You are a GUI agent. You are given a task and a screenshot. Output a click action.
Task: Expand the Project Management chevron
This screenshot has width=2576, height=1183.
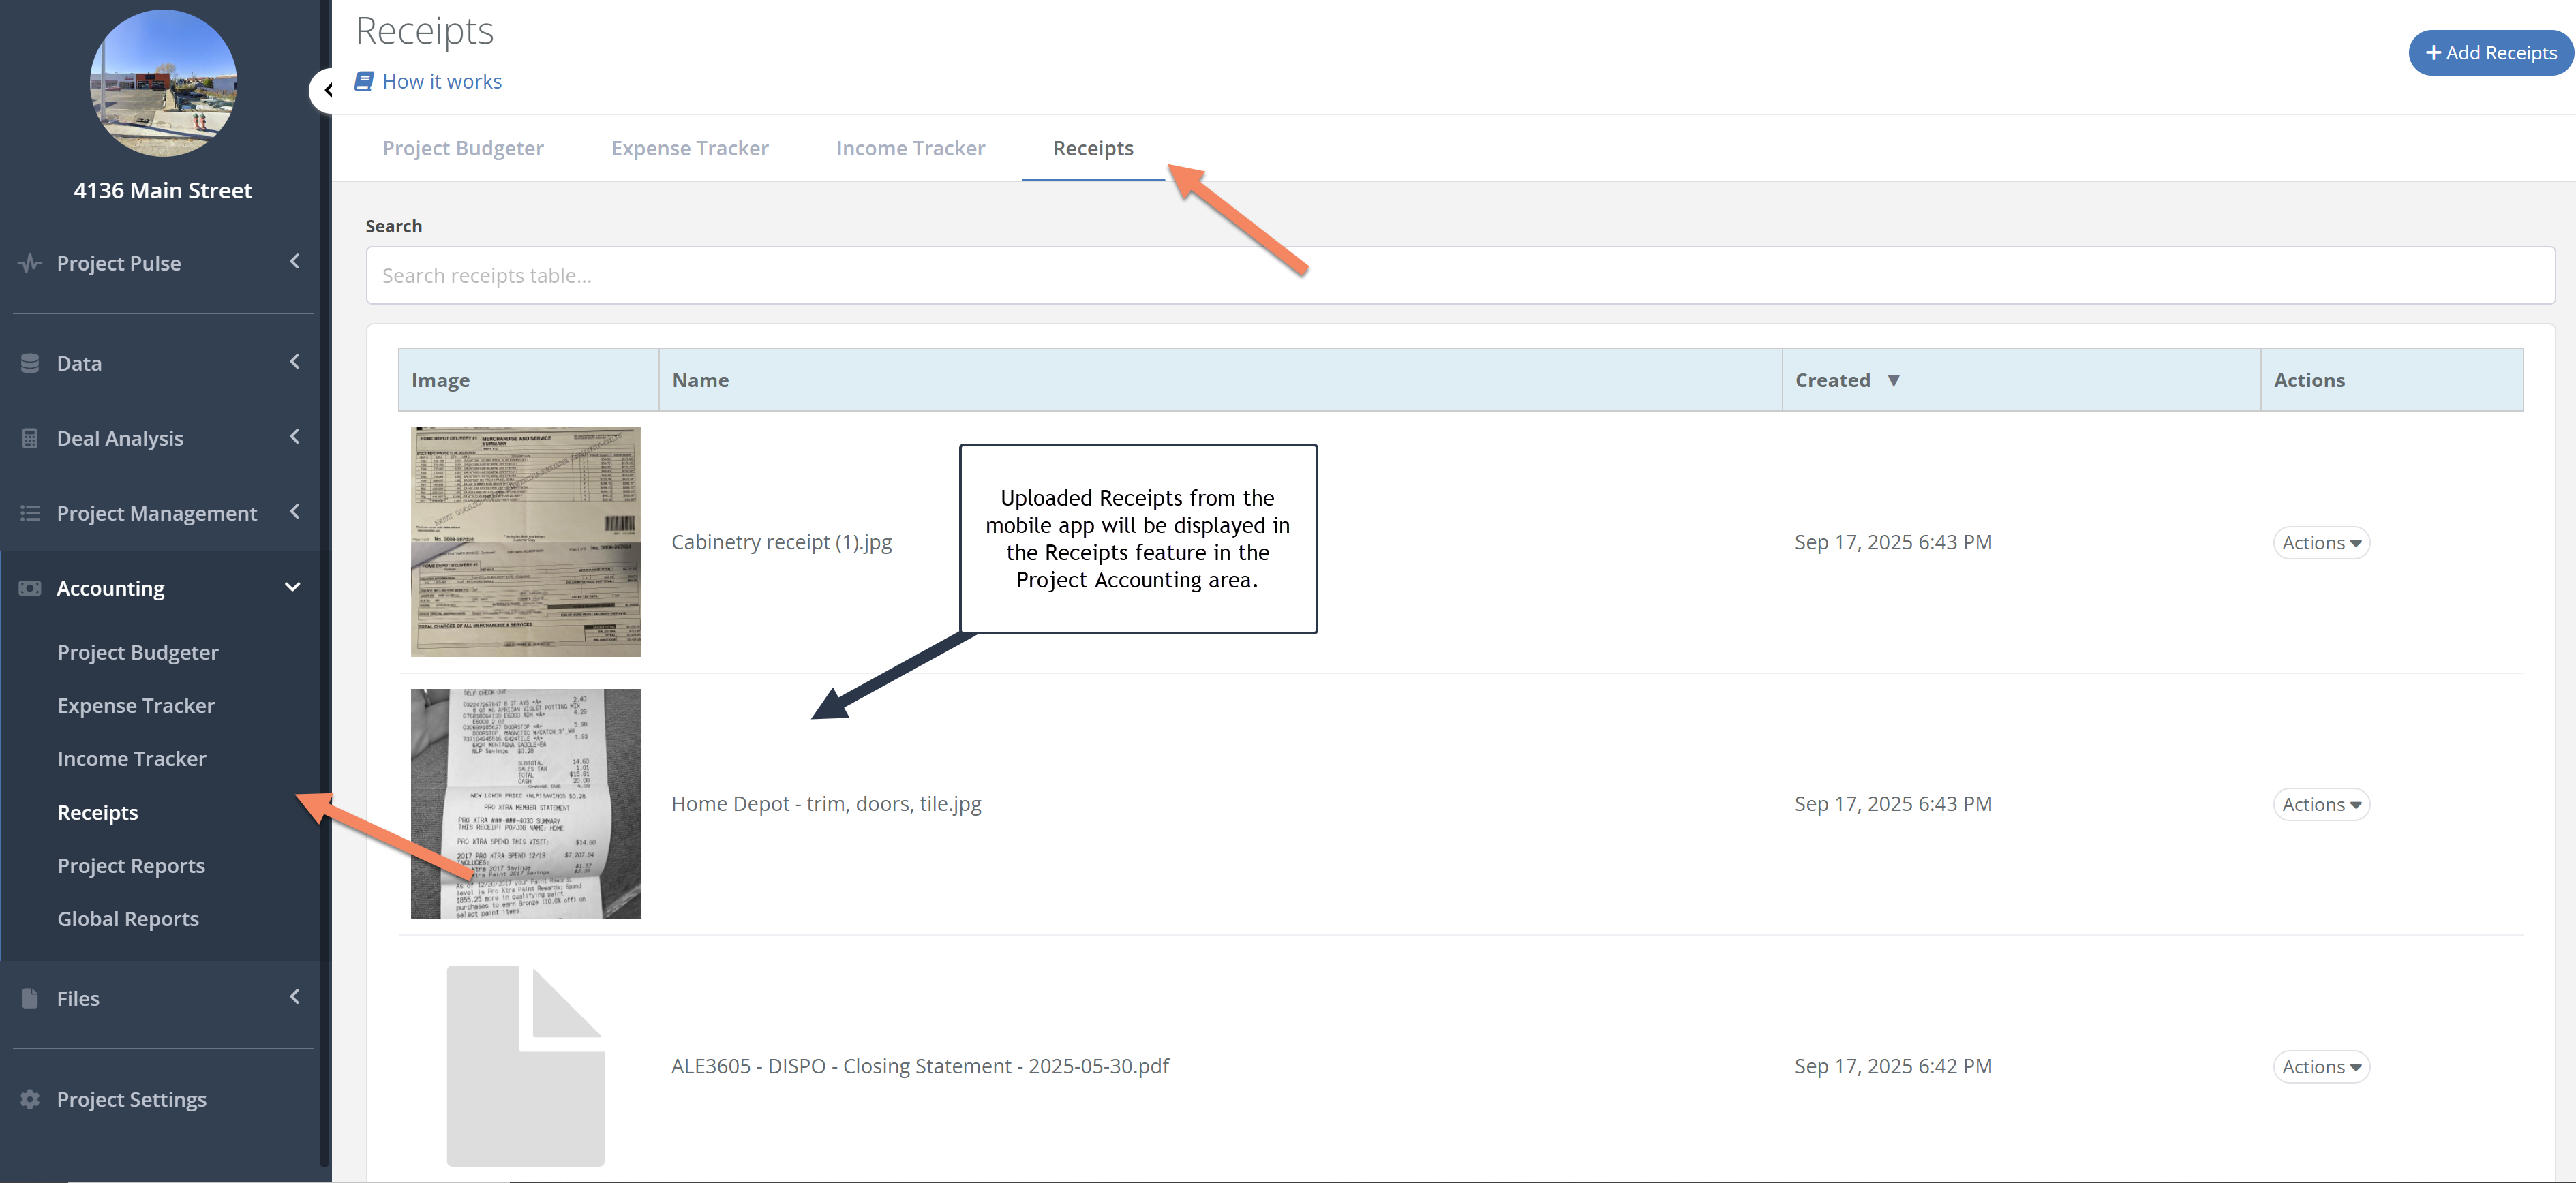tap(295, 512)
